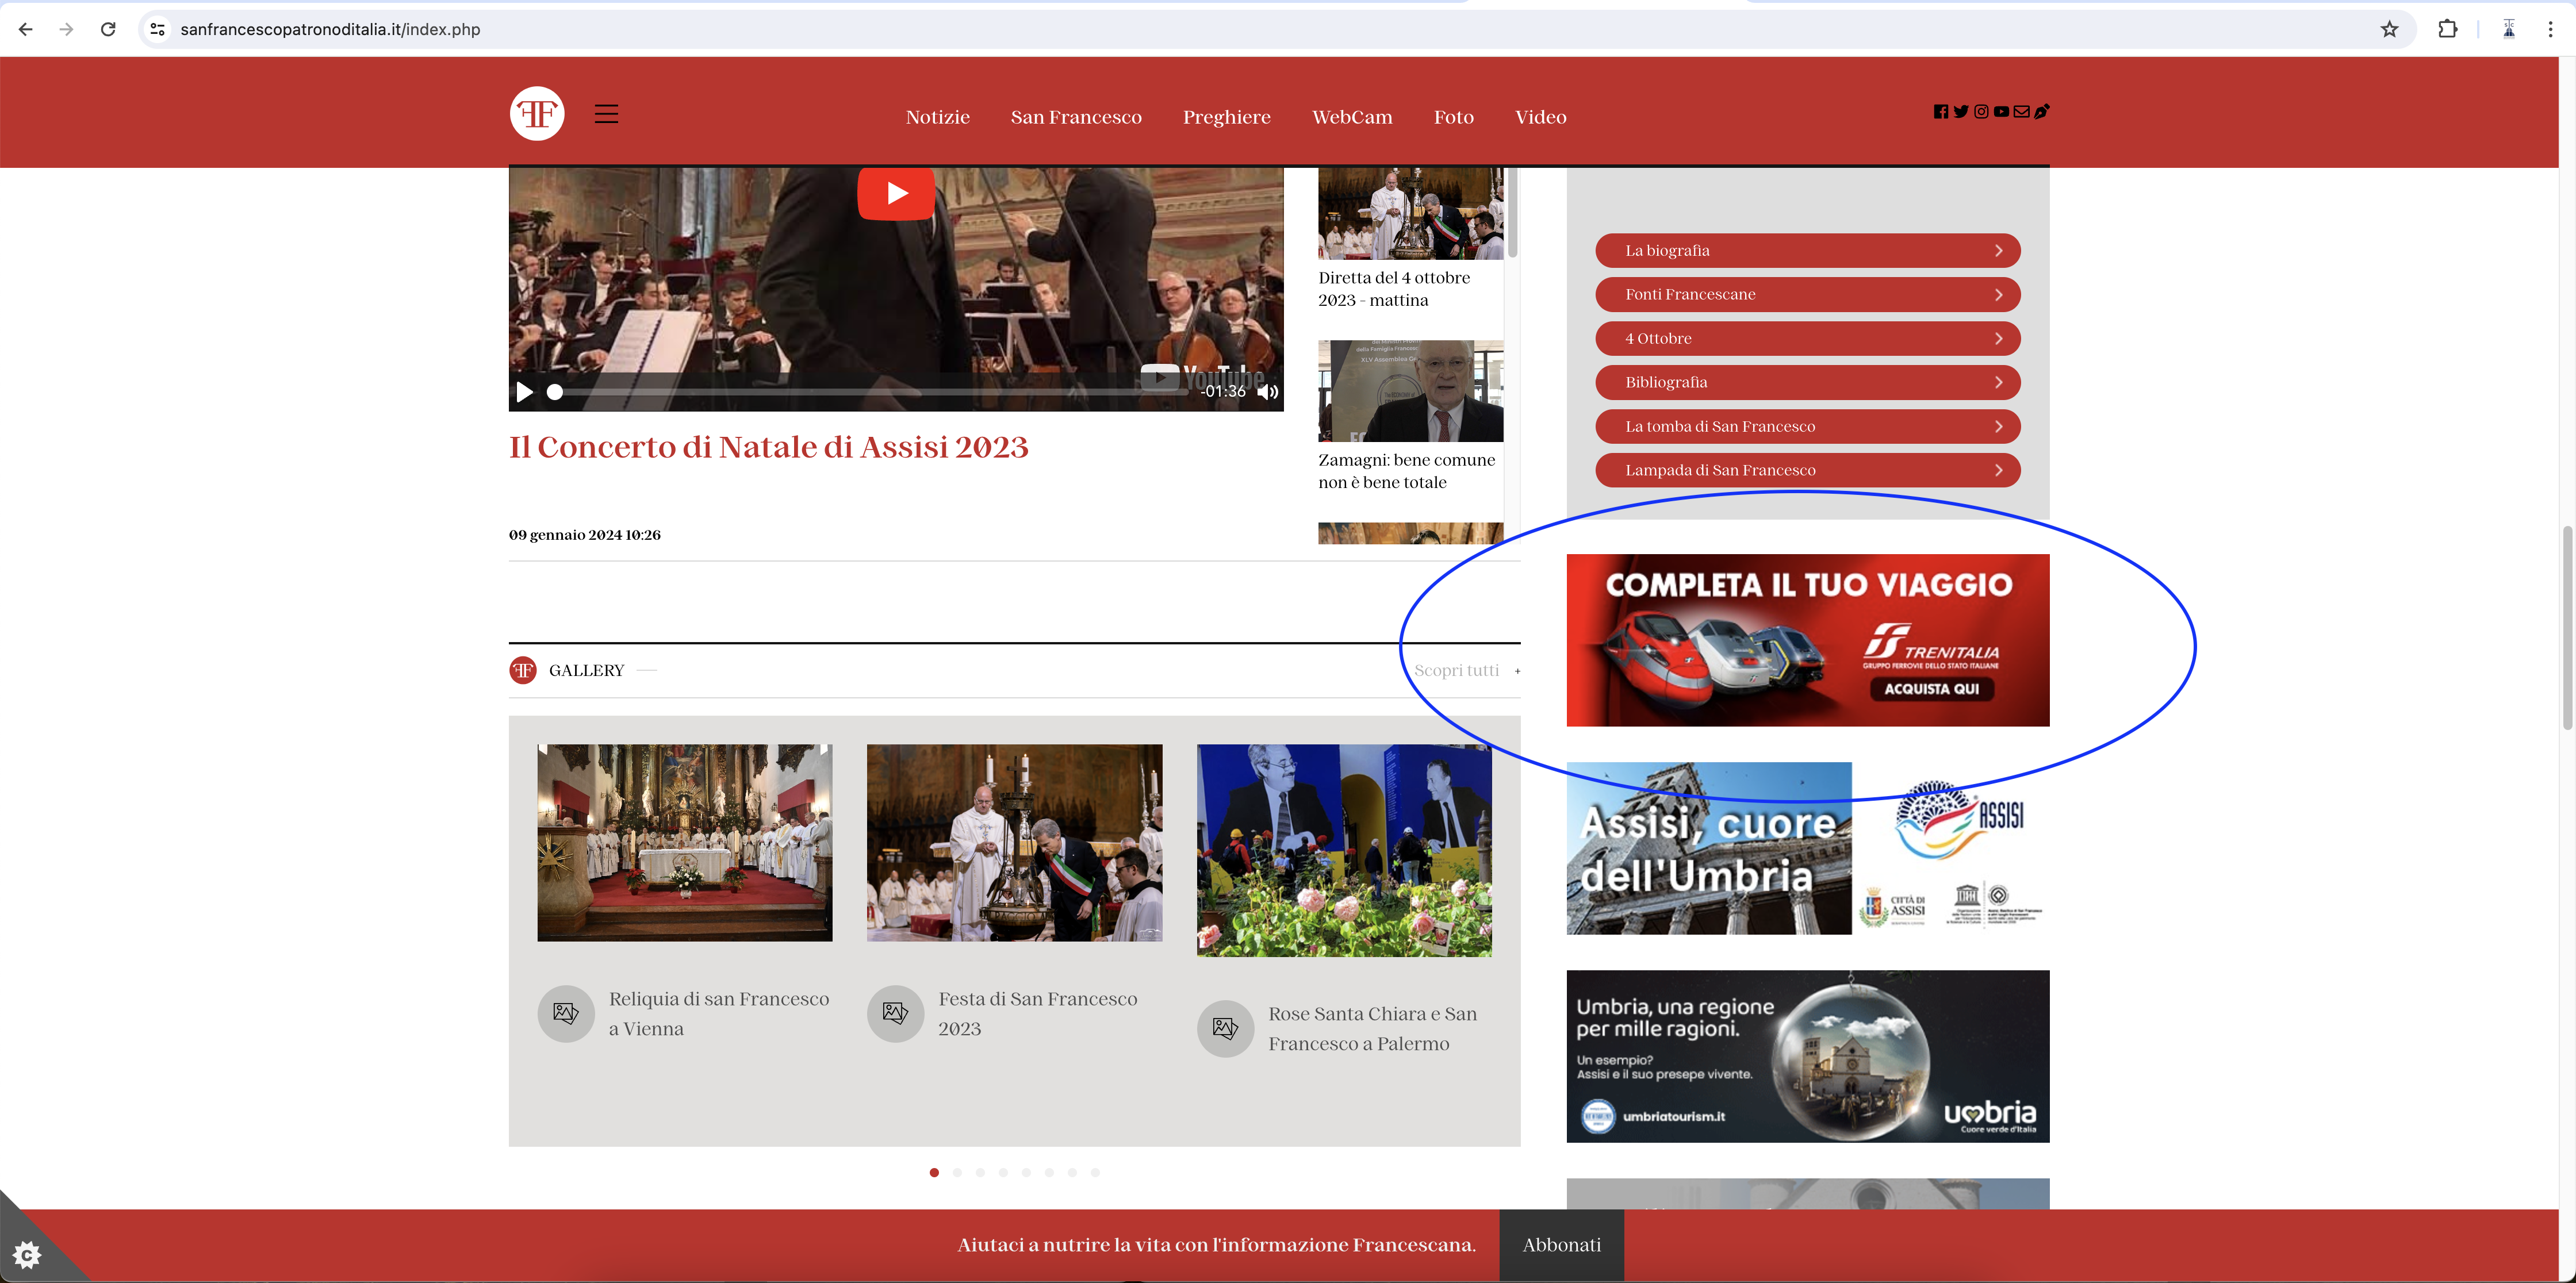
Task: Open the hamburger menu icon
Action: pyautogui.click(x=606, y=114)
